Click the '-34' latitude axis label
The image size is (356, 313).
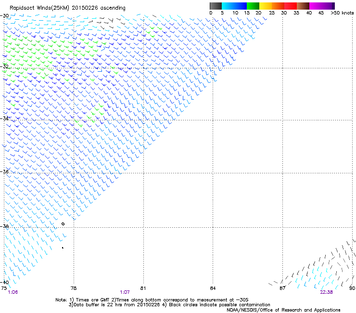point(4,118)
